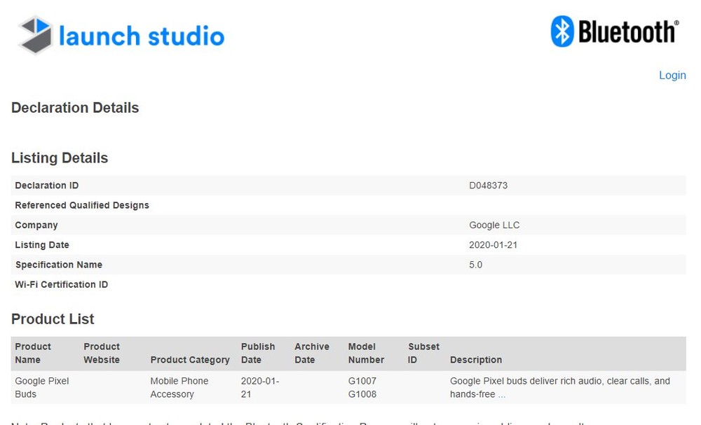Click the Archive Date column header
Screen dimensions: 701x425
[312, 353]
